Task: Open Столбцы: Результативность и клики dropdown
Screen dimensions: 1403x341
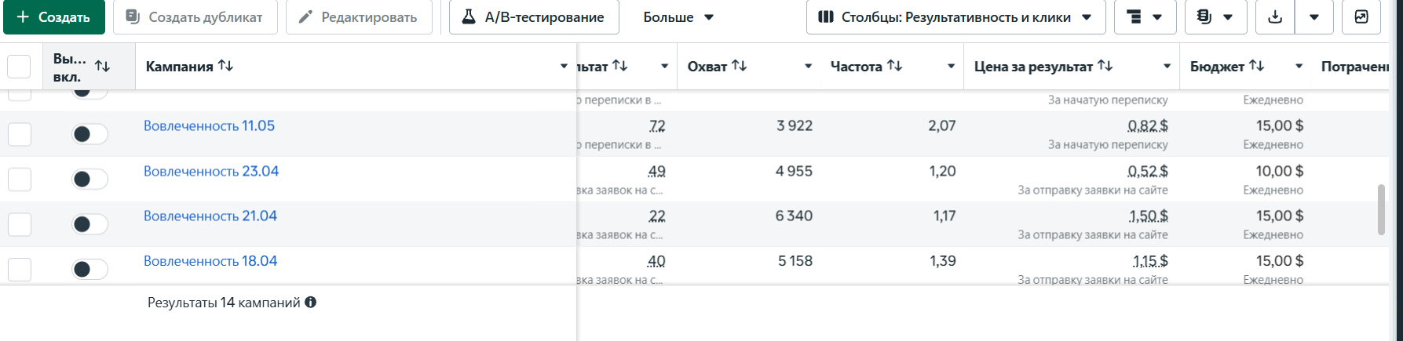Action: click(955, 17)
